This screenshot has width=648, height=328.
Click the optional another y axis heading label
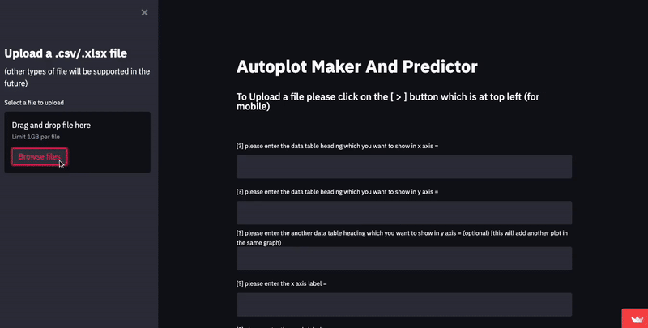coord(402,238)
